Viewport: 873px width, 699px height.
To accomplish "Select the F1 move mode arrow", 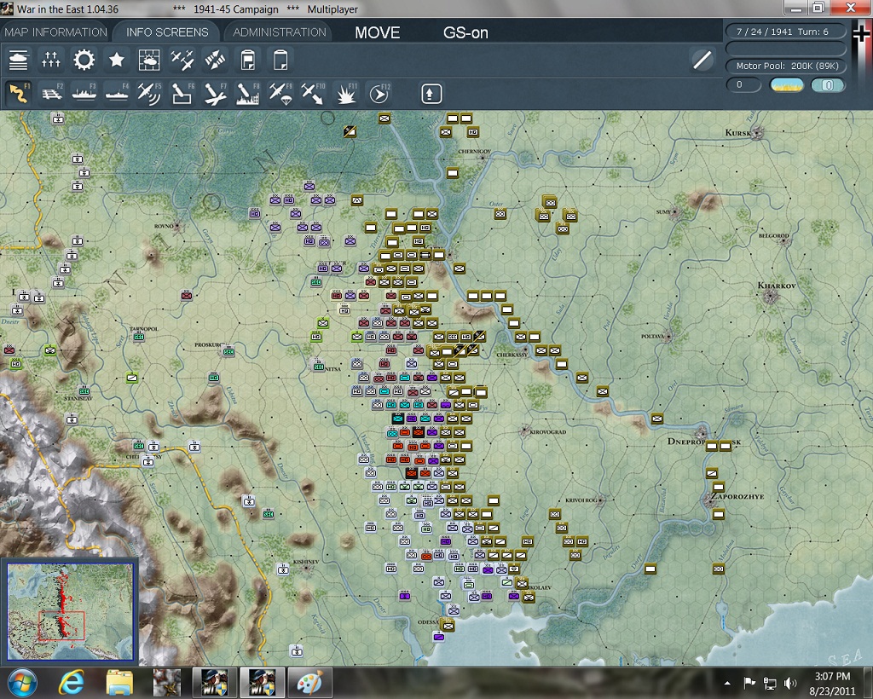I will click(19, 93).
